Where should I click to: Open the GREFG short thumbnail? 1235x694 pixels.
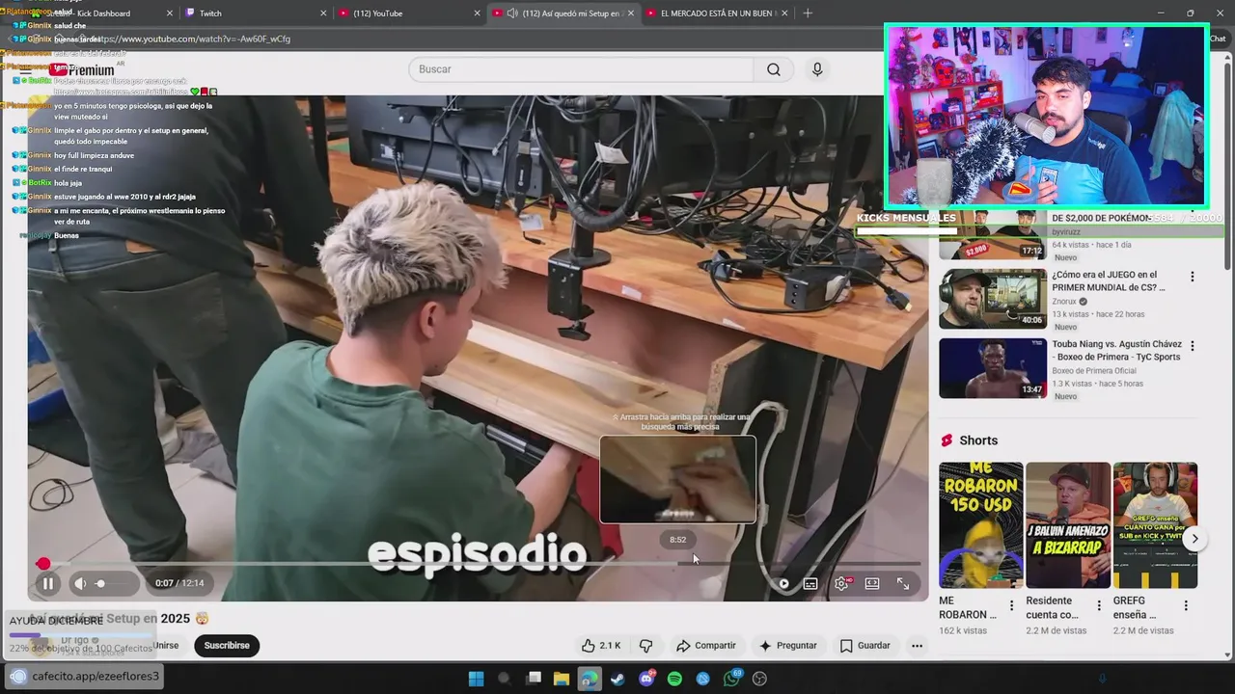click(1155, 525)
